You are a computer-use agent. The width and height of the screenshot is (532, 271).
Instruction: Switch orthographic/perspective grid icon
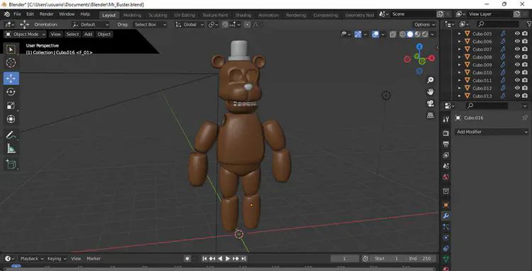(431, 115)
